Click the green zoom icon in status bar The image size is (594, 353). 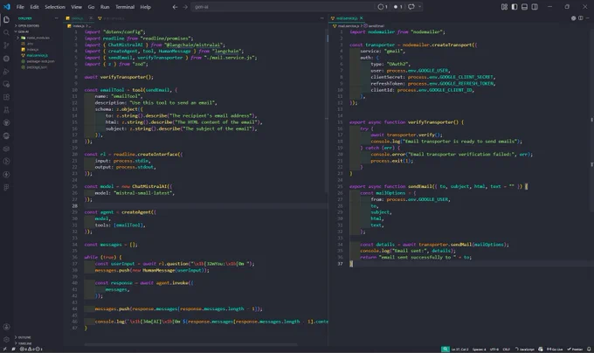445,350
